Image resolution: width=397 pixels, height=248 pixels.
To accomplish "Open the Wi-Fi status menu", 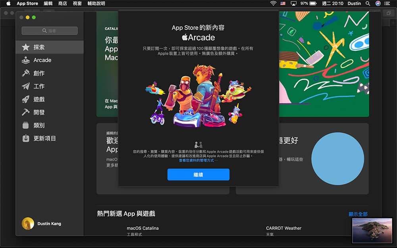I will [x=273, y=3].
